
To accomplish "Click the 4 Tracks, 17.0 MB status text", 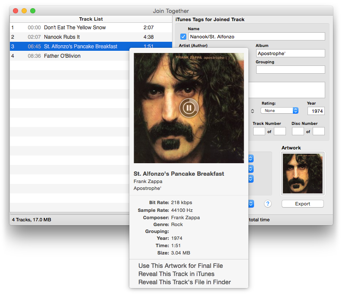I will pyautogui.click(x=31, y=220).
